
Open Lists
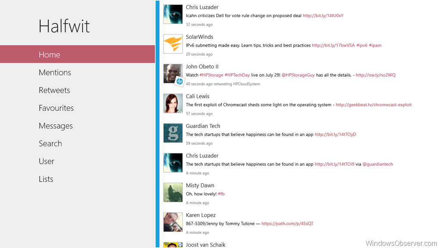coord(46,179)
